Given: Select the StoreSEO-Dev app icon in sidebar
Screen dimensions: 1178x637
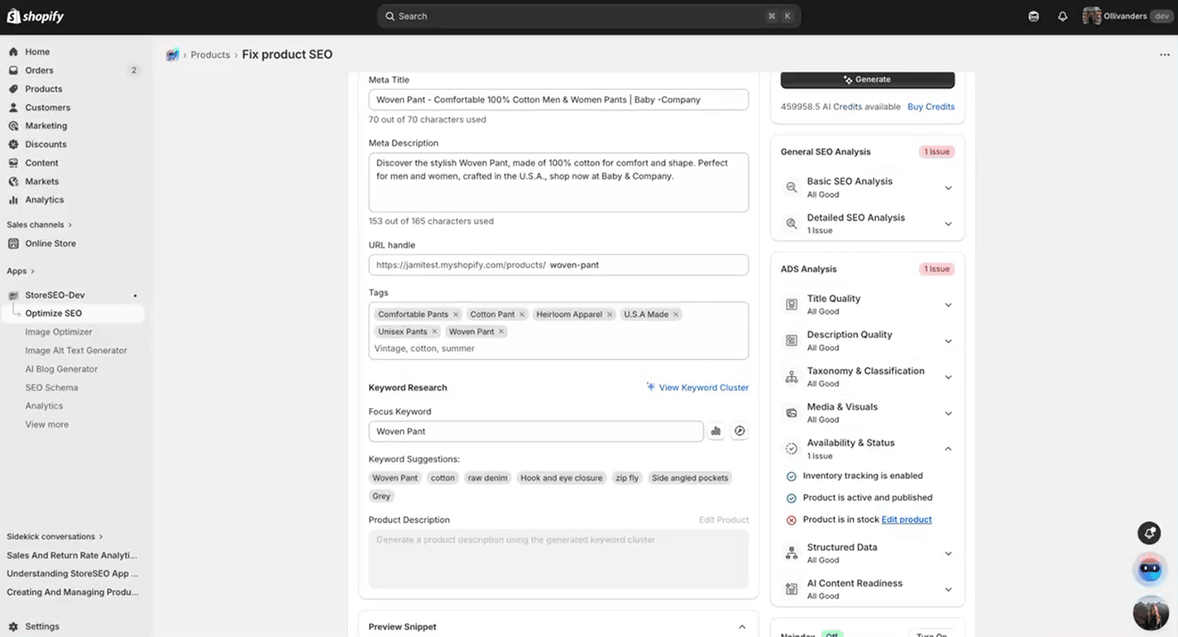Looking at the screenshot, I should [x=13, y=295].
